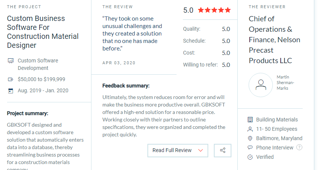This screenshot has width=318, height=170.
Task: Click the employees person icon
Action: 250,129
